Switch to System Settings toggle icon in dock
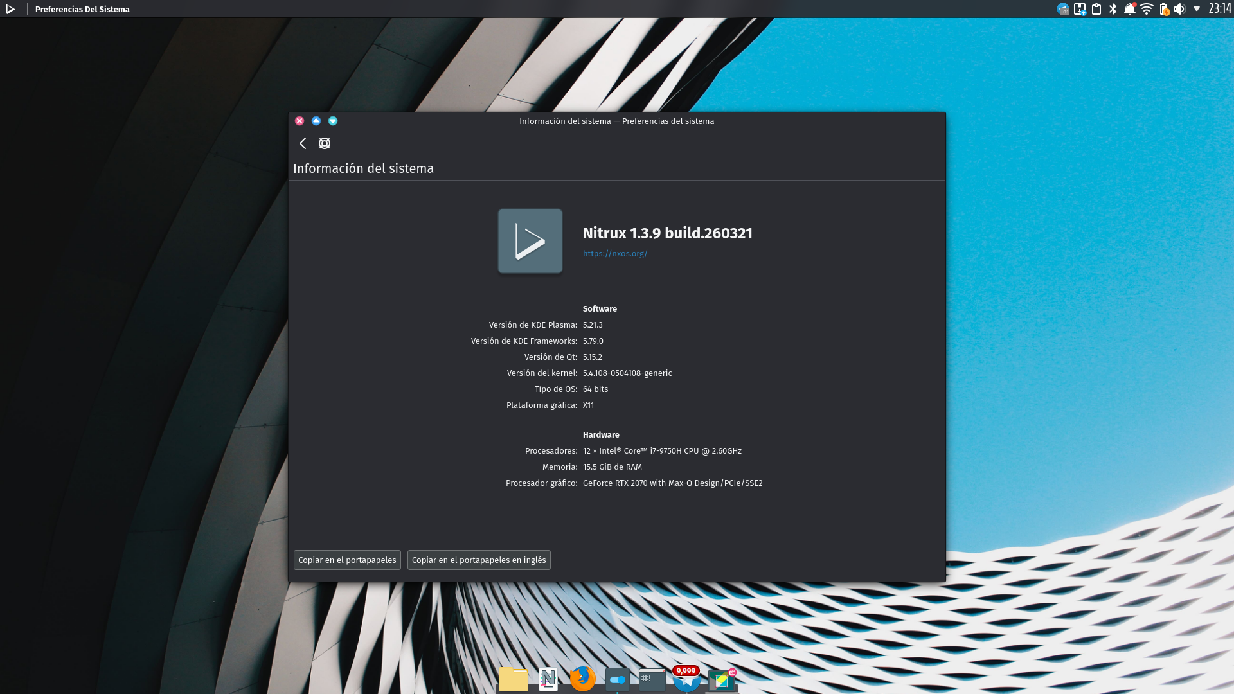The image size is (1234, 694). tap(618, 679)
